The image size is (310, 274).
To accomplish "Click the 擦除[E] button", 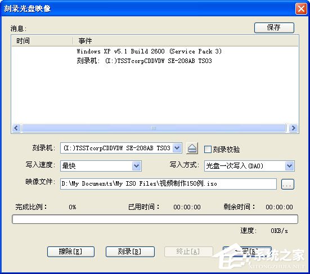I will pos(71,251).
